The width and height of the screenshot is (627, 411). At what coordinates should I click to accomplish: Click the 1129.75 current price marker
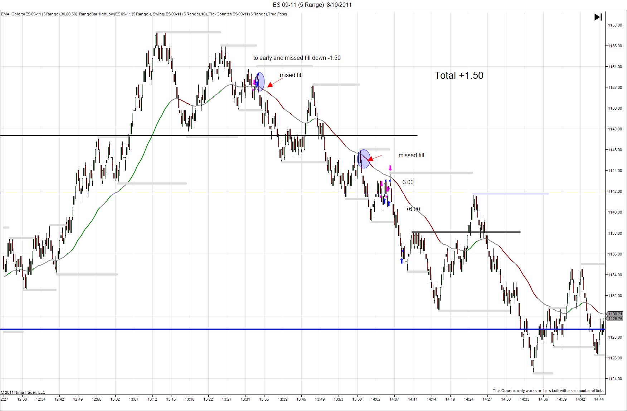coord(616,319)
